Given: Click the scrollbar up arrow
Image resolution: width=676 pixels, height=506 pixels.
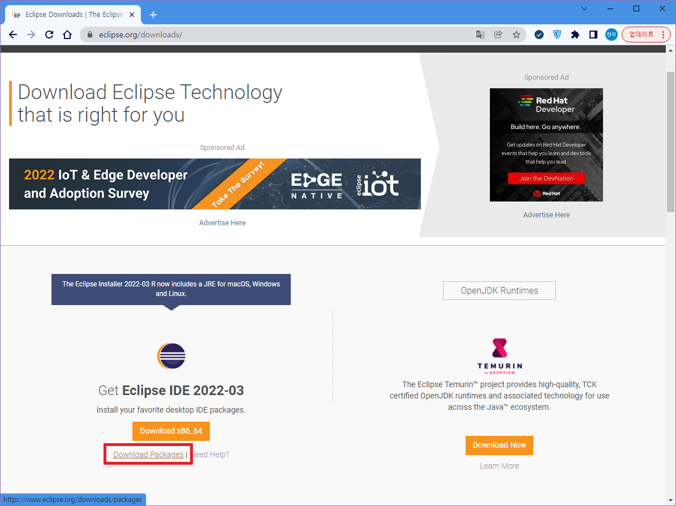Looking at the screenshot, I should click(670, 50).
